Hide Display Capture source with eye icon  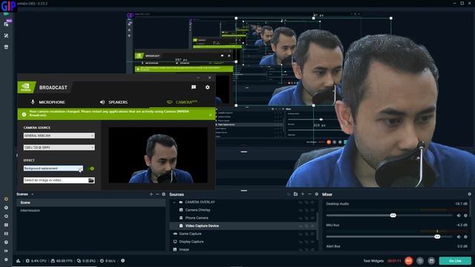tap(312, 242)
